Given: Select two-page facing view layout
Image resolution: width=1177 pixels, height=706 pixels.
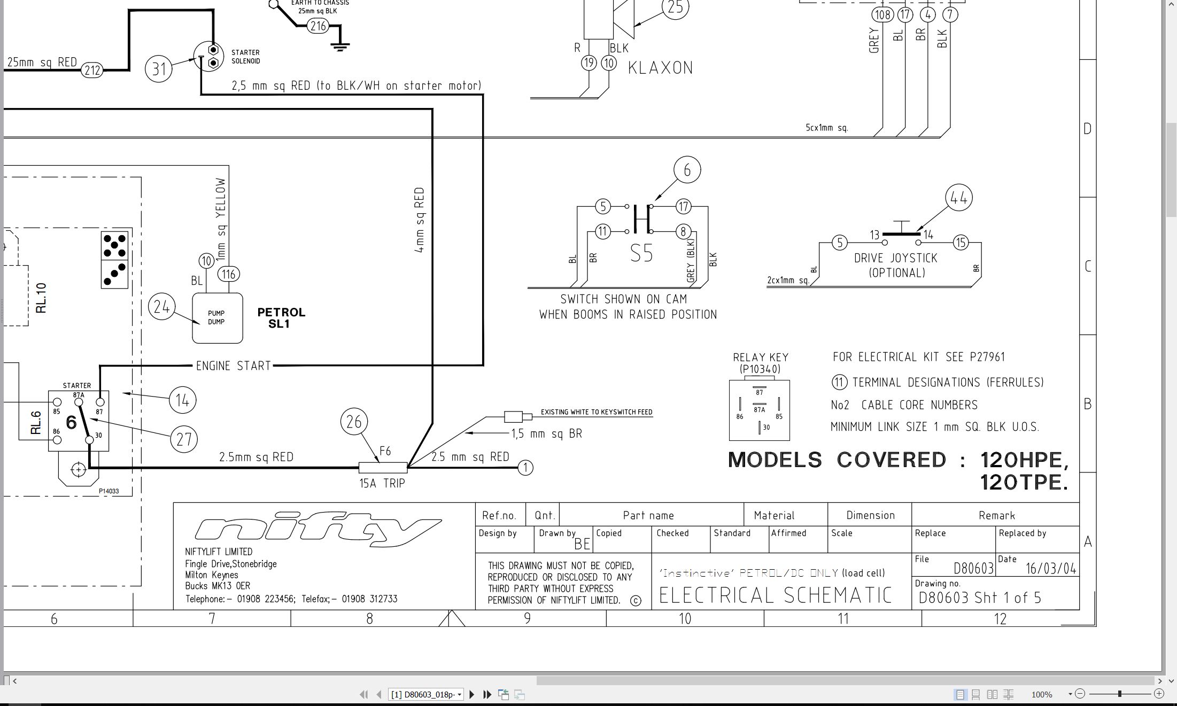Looking at the screenshot, I should [992, 694].
